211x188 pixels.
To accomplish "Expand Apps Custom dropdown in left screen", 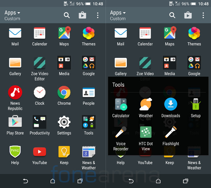I will [x=12, y=15].
